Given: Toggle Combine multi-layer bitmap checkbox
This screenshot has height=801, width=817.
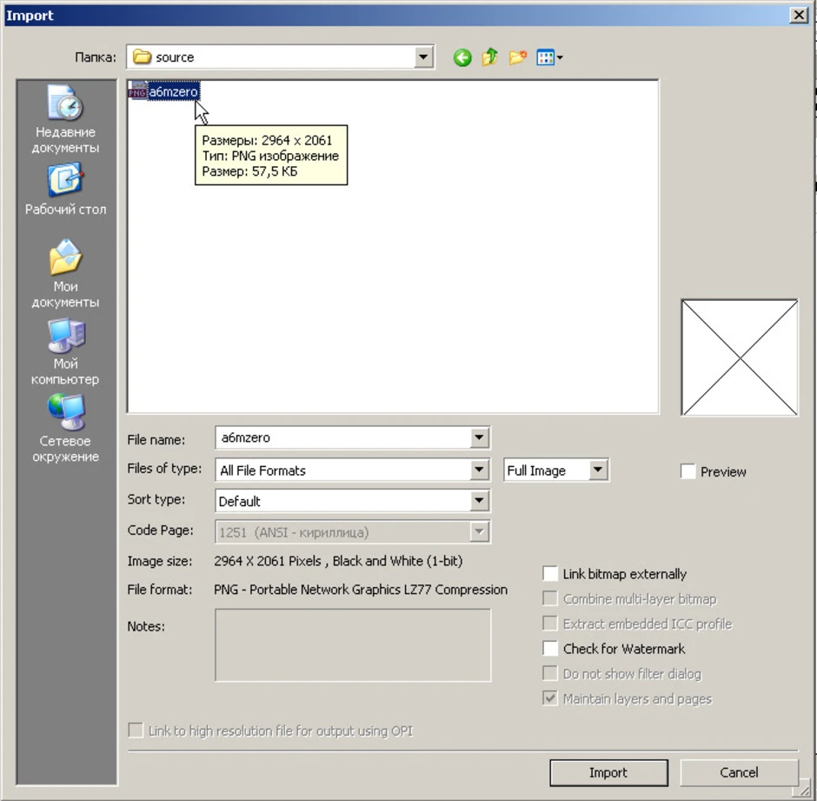Looking at the screenshot, I should [x=550, y=598].
